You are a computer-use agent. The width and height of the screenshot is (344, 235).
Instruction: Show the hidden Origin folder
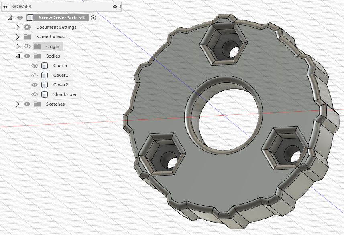[27, 46]
